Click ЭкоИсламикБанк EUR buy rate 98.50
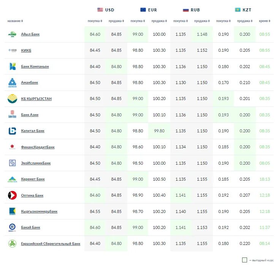 click(x=138, y=163)
